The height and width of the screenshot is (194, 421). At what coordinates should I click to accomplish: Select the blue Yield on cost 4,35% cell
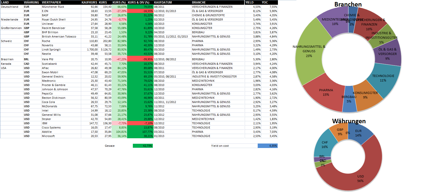click(268, 146)
